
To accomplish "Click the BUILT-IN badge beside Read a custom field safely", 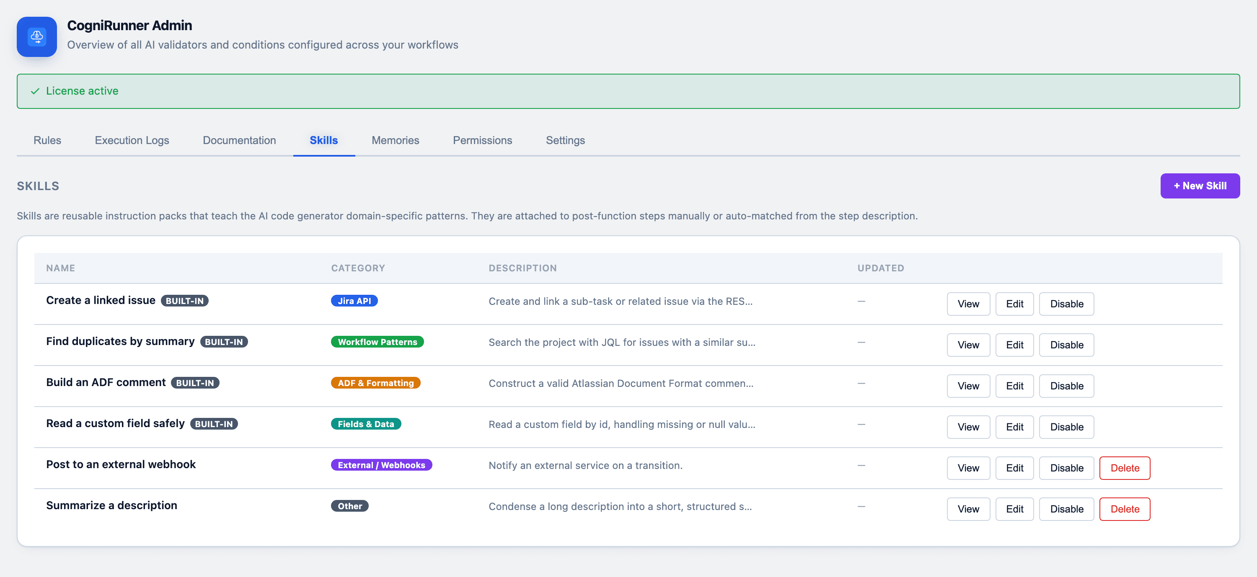I will click(x=214, y=424).
